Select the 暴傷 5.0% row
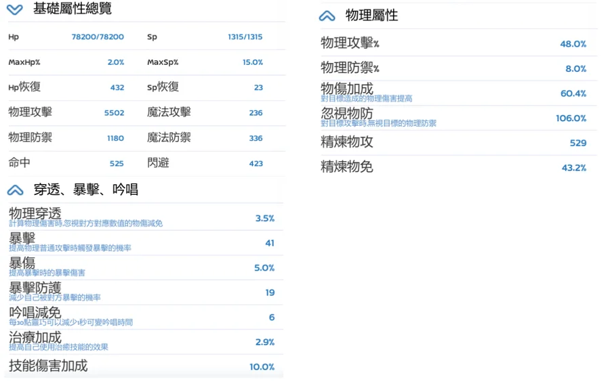The height and width of the screenshot is (381, 610). [x=142, y=267]
